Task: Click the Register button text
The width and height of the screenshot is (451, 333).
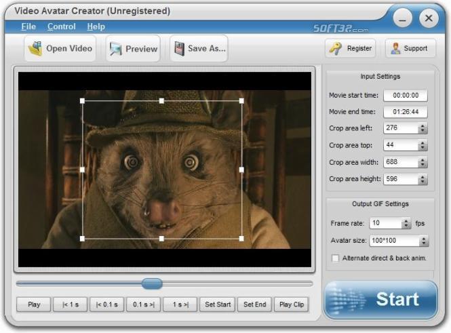Action: [359, 48]
